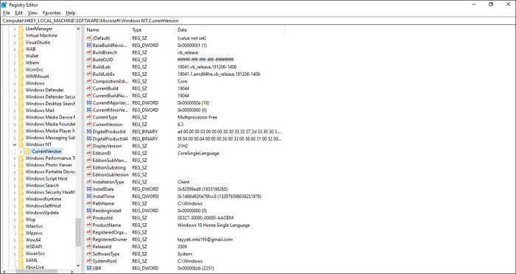Expand the WindowsUpdate tree node
This screenshot has width=516, height=274.
[15, 212]
